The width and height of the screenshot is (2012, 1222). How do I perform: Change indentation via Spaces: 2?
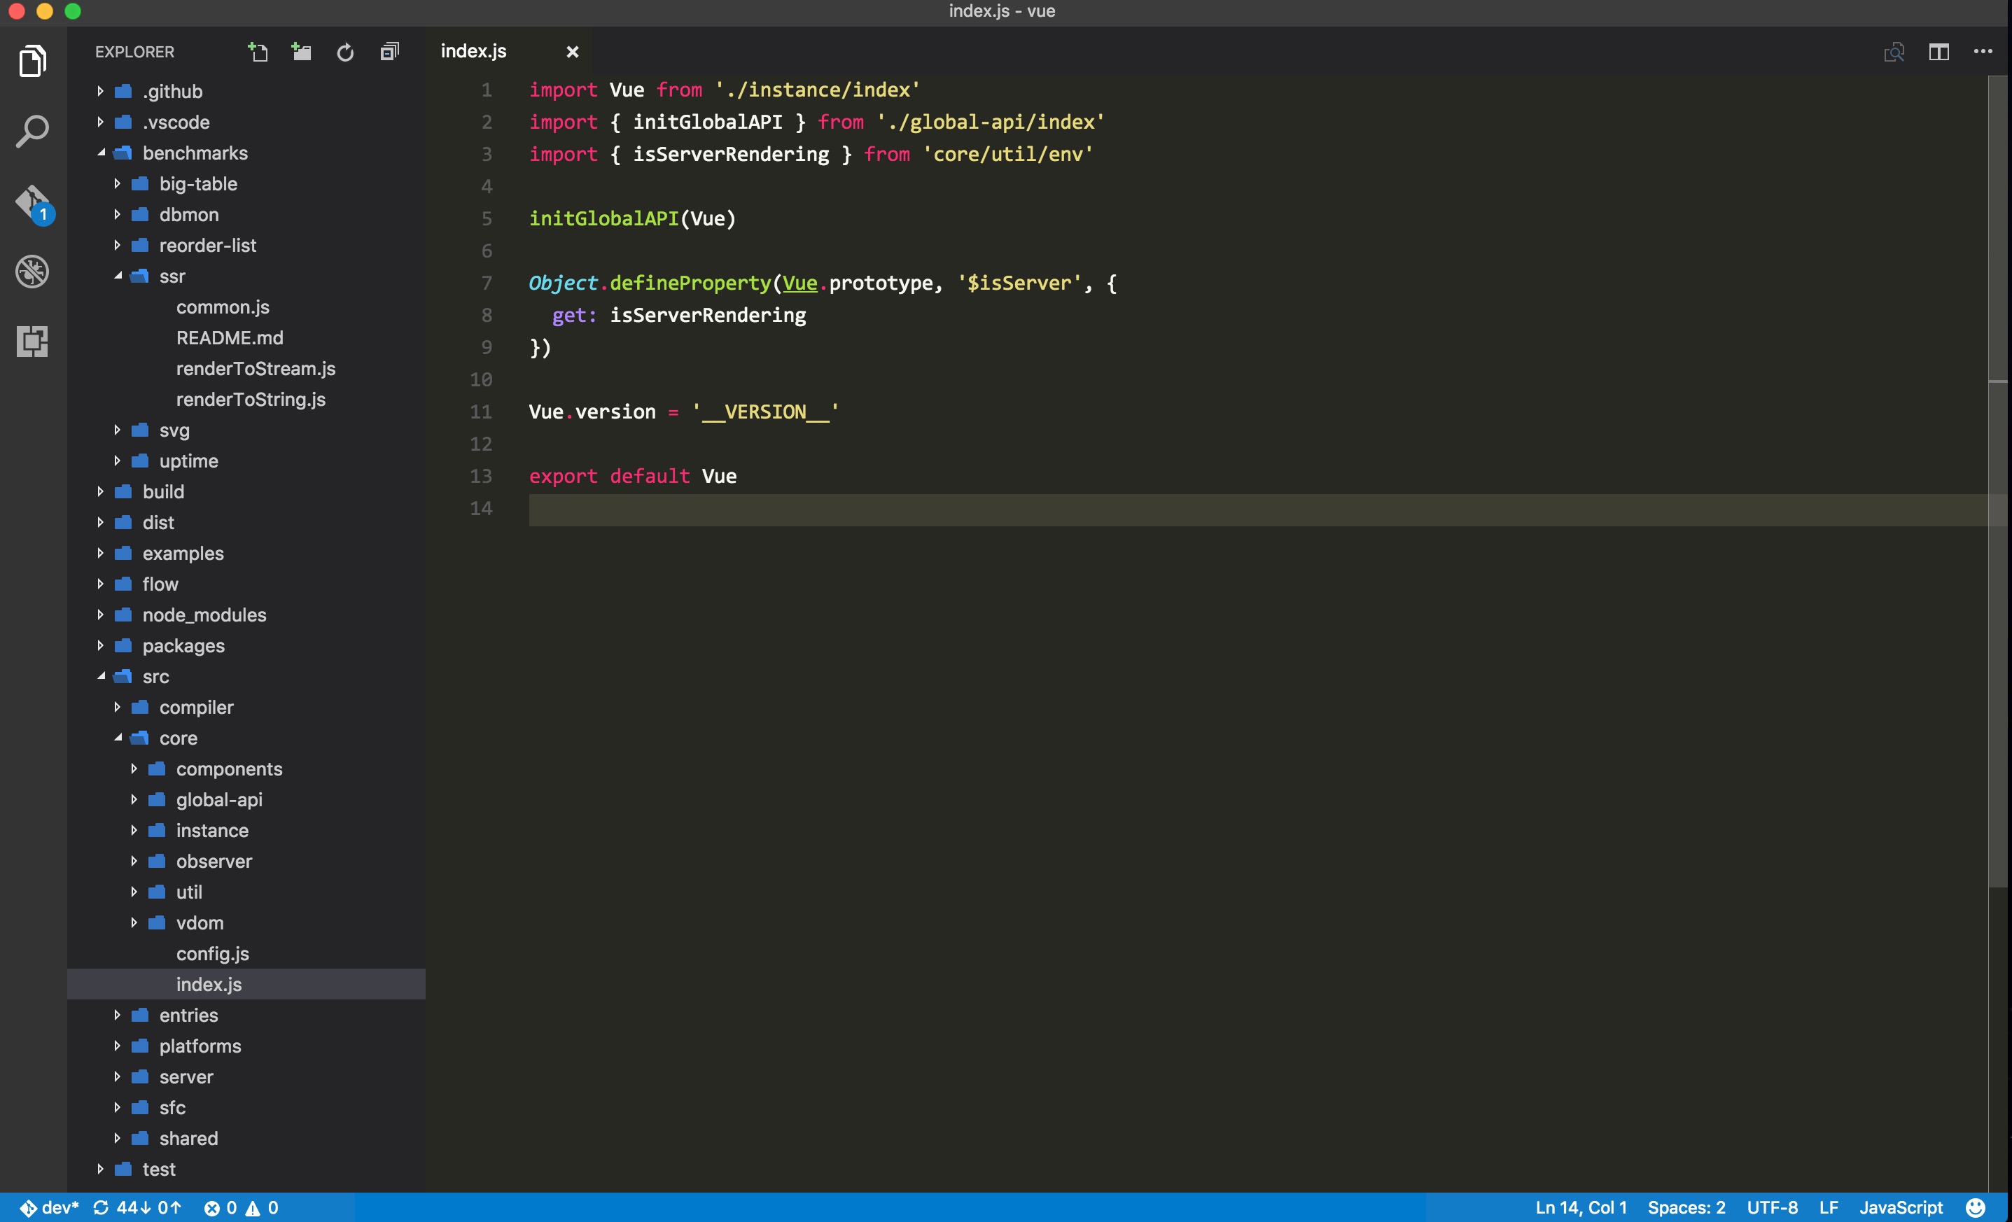[x=1686, y=1207]
